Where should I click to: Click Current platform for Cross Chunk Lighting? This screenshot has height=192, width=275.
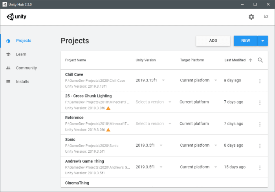click(194, 102)
